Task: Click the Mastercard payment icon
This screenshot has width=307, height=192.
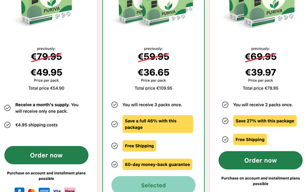Action: (x=32, y=190)
